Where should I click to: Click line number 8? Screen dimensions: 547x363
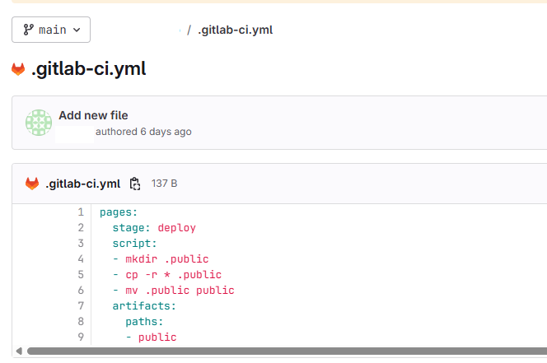pyautogui.click(x=81, y=321)
